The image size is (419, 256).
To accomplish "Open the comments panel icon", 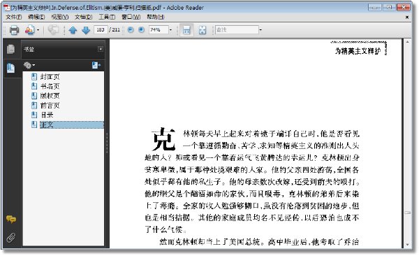I will tap(11, 220).
